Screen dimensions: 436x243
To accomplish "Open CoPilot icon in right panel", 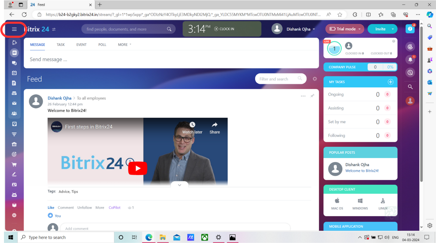I will pos(410,47).
